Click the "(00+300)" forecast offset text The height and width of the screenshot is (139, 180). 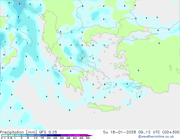[x=171, y=132]
